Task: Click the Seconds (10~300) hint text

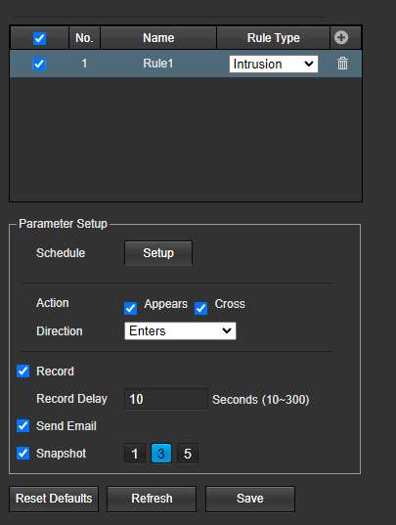Action: 261,400
